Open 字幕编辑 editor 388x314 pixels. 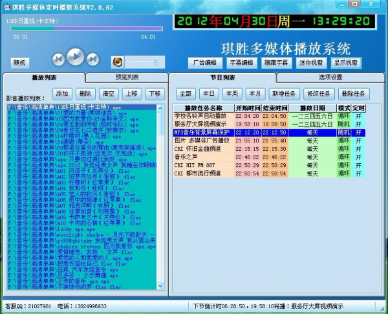point(241,63)
